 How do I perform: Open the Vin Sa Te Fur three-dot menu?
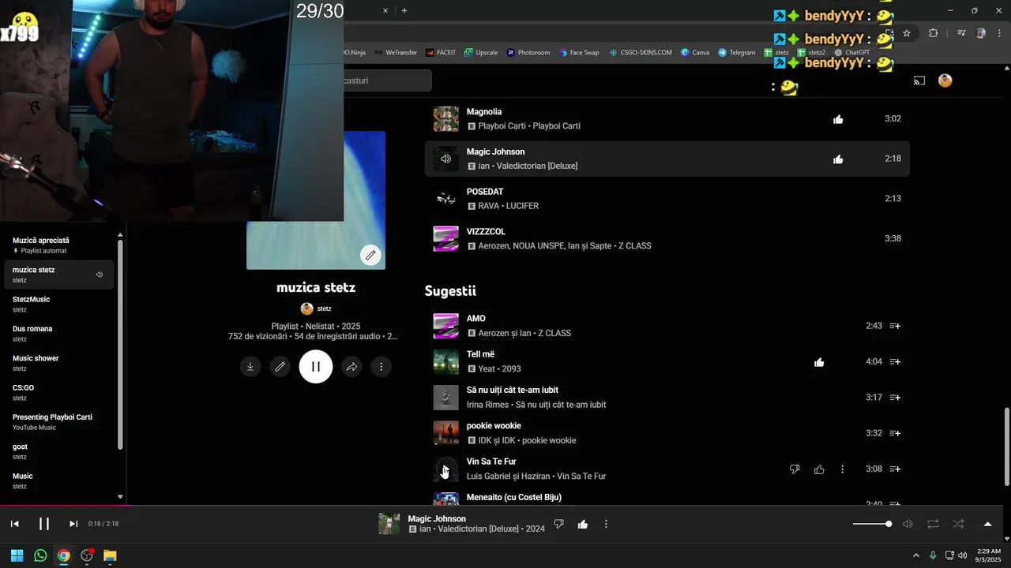(842, 469)
